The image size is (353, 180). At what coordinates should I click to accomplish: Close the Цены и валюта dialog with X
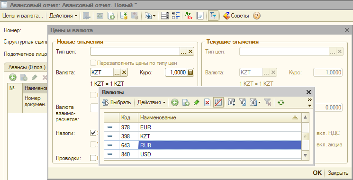tap(347, 30)
